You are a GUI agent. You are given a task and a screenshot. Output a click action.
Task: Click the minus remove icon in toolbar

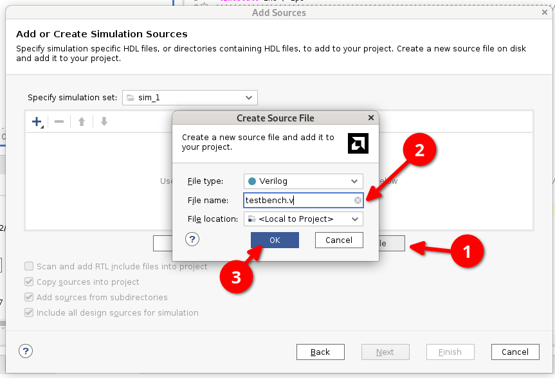(59, 122)
